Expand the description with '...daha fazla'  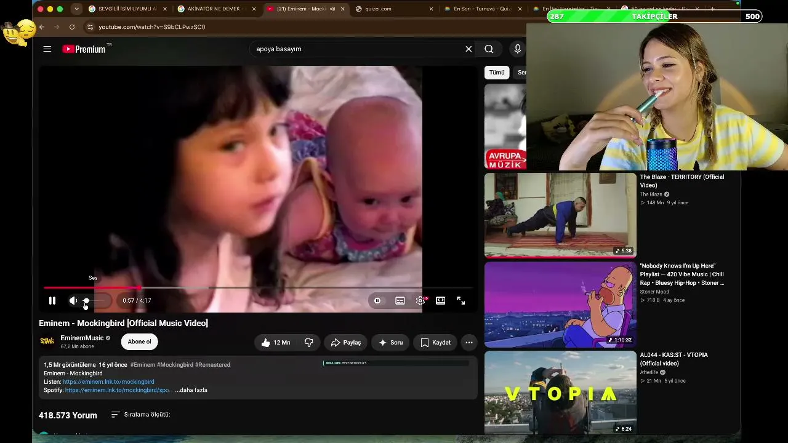click(x=191, y=390)
